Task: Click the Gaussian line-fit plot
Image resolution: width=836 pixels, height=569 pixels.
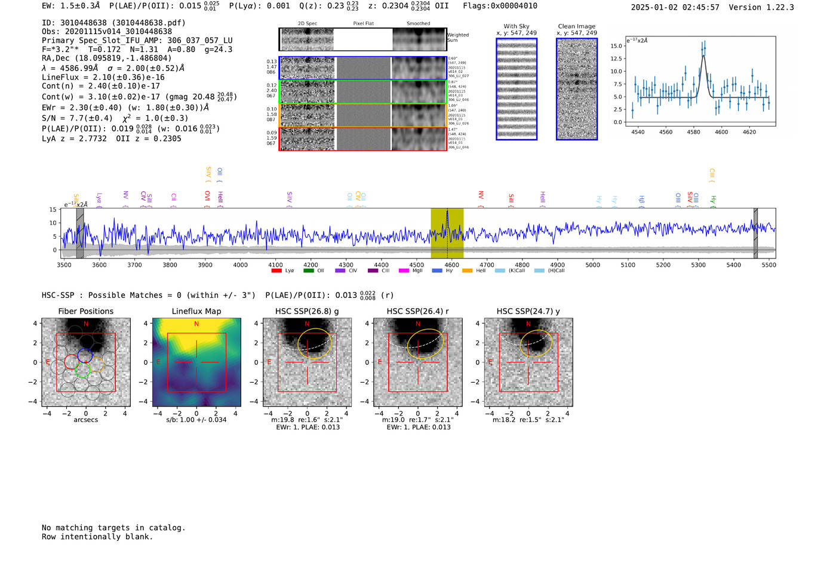Action: (x=700, y=81)
